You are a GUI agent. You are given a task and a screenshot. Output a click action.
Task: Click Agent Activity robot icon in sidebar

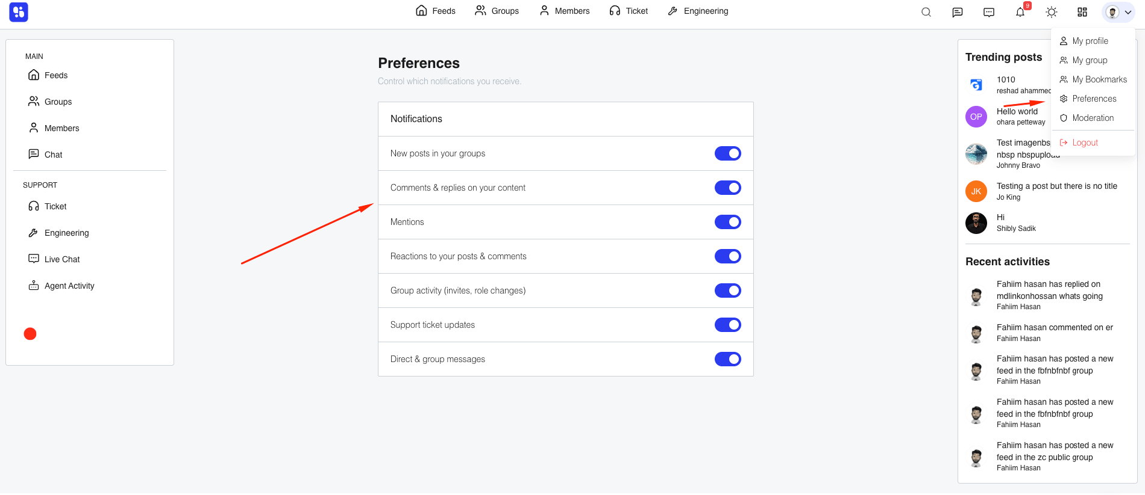(x=34, y=285)
